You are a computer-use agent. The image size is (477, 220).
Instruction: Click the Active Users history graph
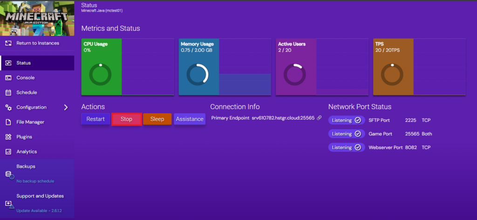[342, 67]
